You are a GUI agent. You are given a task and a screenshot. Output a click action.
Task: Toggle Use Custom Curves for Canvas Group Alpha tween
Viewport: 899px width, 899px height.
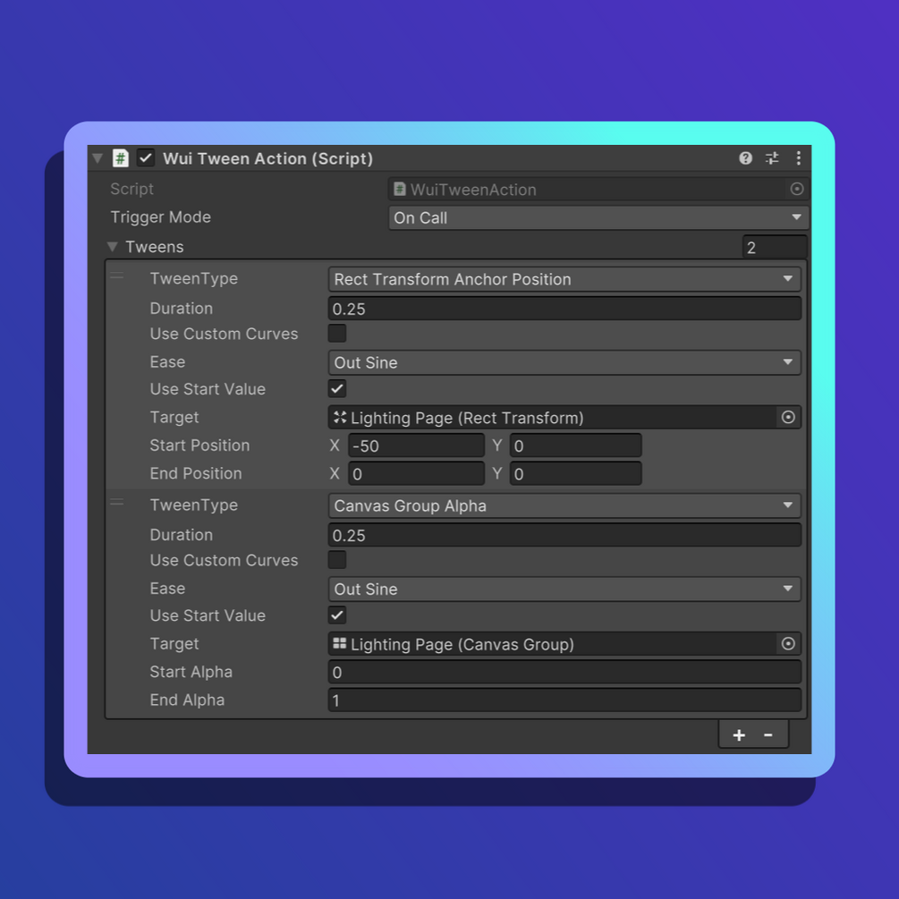coord(337,560)
